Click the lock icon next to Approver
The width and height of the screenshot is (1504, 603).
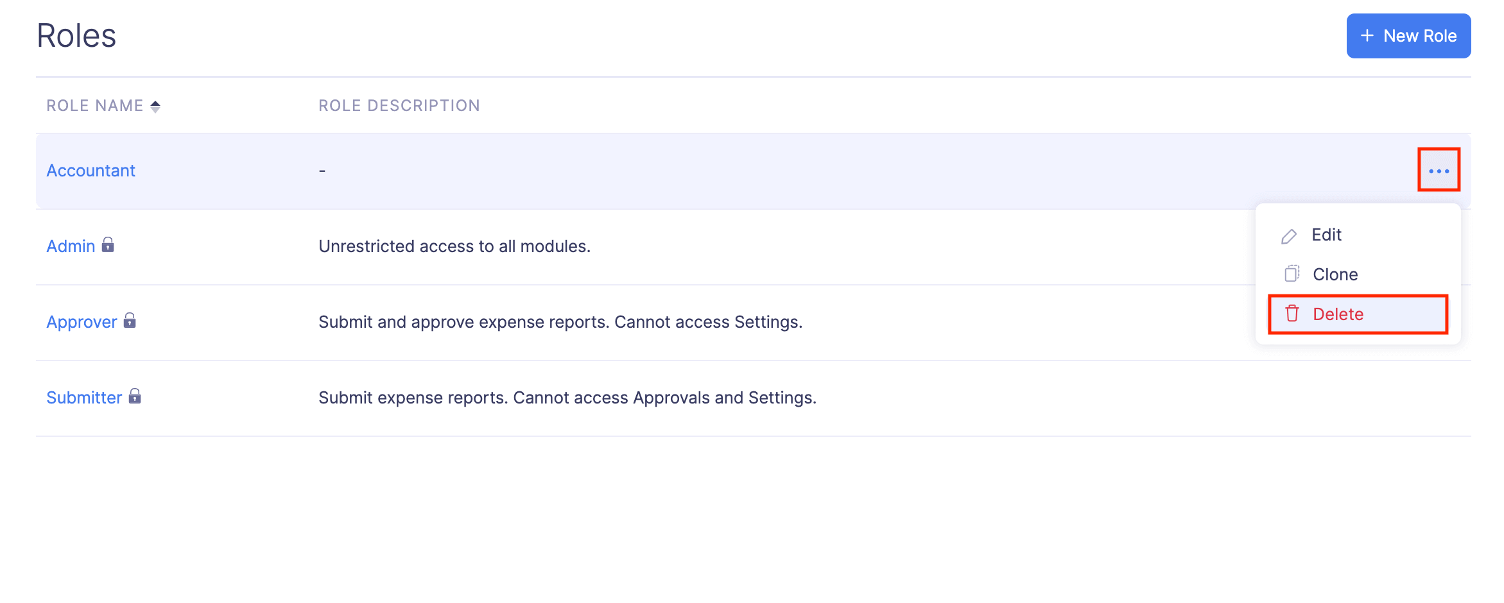tap(130, 321)
